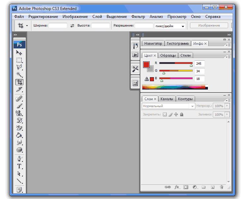Expand the Непрозр. opacity slider arrow
Screen dimensions: 245x199
(x=227, y=106)
